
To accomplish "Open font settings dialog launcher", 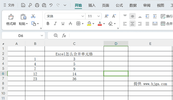I will pos(118,28).
